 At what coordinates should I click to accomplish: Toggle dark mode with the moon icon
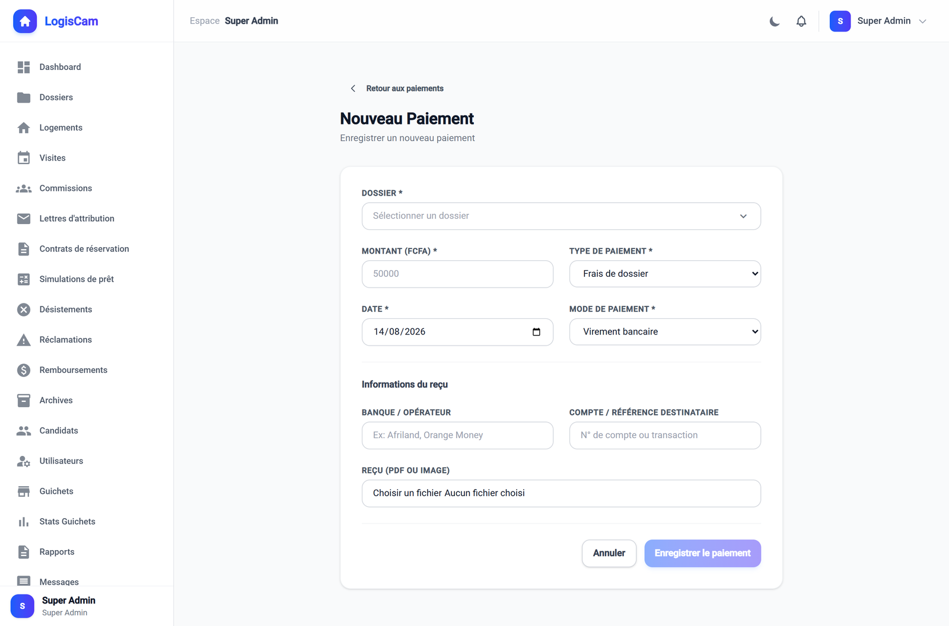click(775, 21)
